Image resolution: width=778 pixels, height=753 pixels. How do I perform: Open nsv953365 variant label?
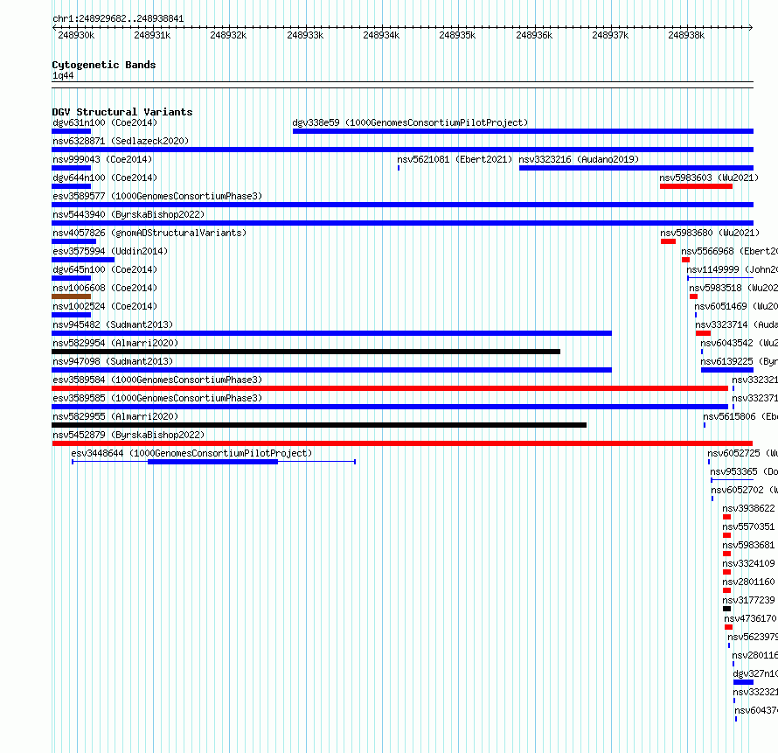pyautogui.click(x=744, y=471)
